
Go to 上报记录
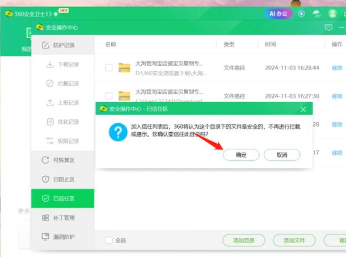click(x=63, y=103)
